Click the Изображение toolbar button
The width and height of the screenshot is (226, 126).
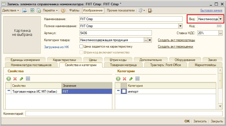(93, 10)
